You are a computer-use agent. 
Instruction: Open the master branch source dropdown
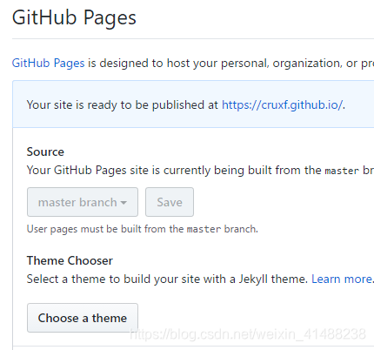click(83, 202)
